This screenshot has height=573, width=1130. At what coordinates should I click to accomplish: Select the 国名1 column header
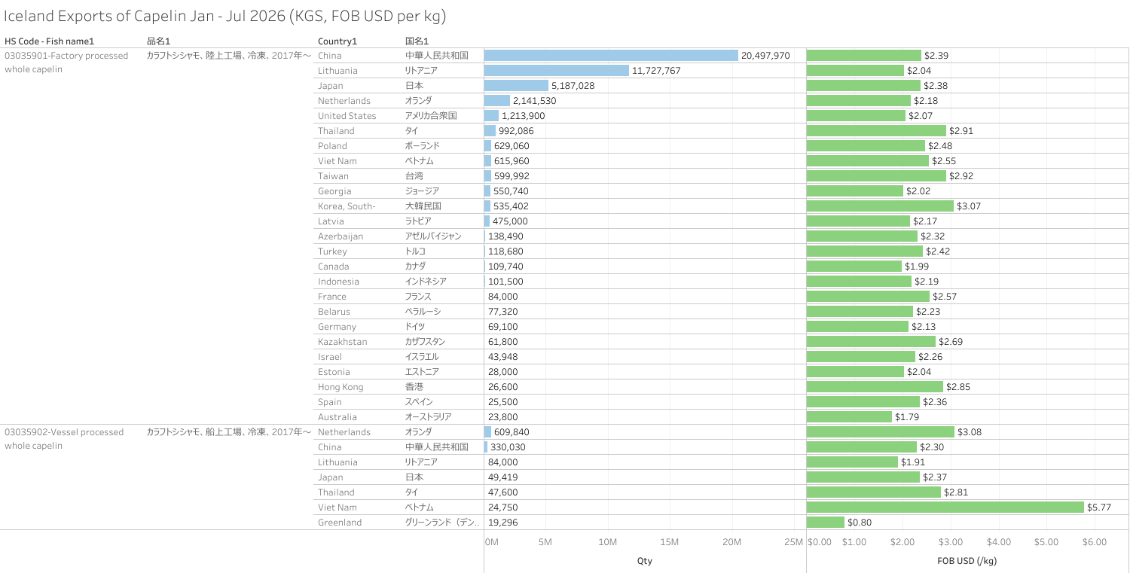pyautogui.click(x=417, y=41)
